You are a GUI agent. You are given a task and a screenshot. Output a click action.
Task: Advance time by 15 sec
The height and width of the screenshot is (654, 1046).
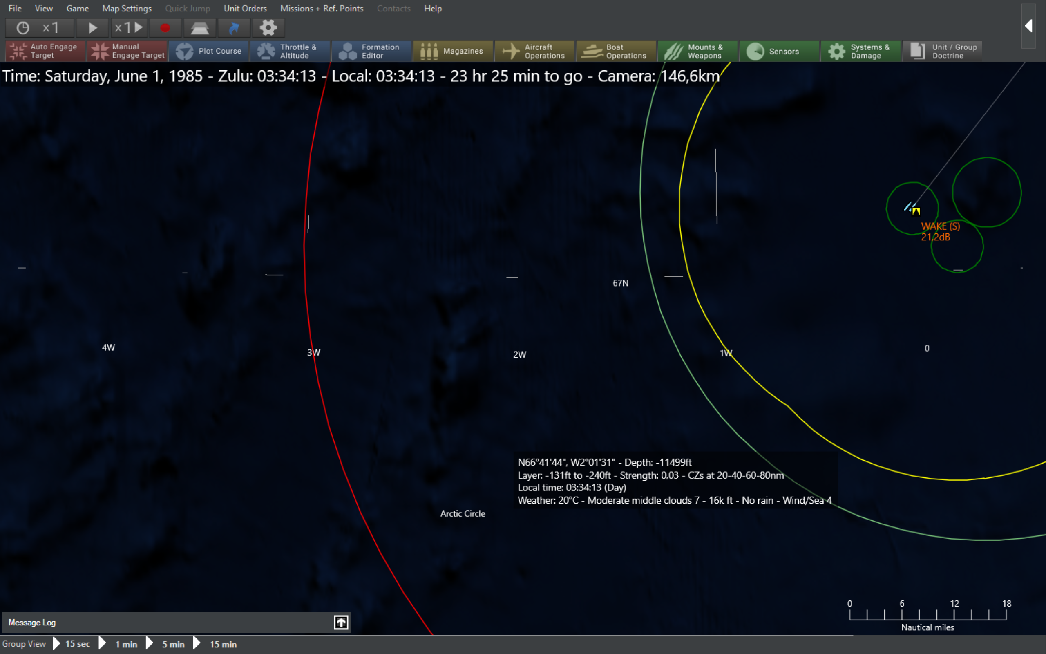pyautogui.click(x=72, y=644)
